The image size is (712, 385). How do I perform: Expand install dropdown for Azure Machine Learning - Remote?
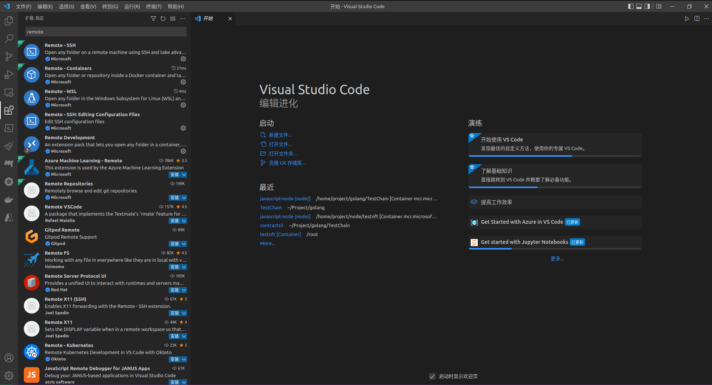coord(184,175)
